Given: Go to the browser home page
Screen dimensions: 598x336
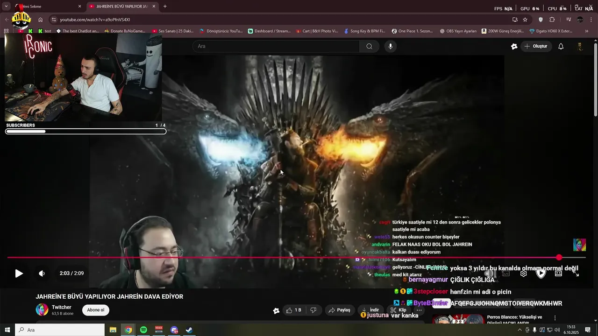Looking at the screenshot, I should 41,20.
